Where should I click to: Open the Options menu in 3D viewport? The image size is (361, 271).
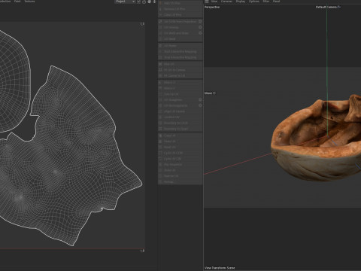pyautogui.click(x=254, y=2)
